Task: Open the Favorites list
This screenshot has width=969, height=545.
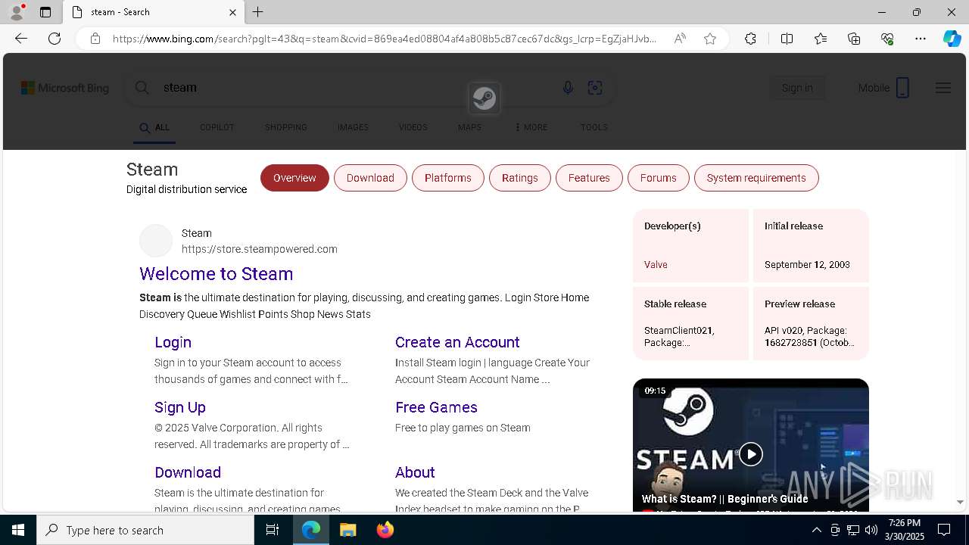Action: 821,39
